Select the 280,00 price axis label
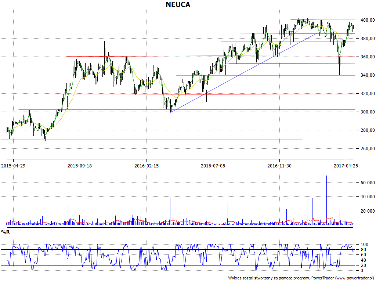 pyautogui.click(x=368, y=130)
